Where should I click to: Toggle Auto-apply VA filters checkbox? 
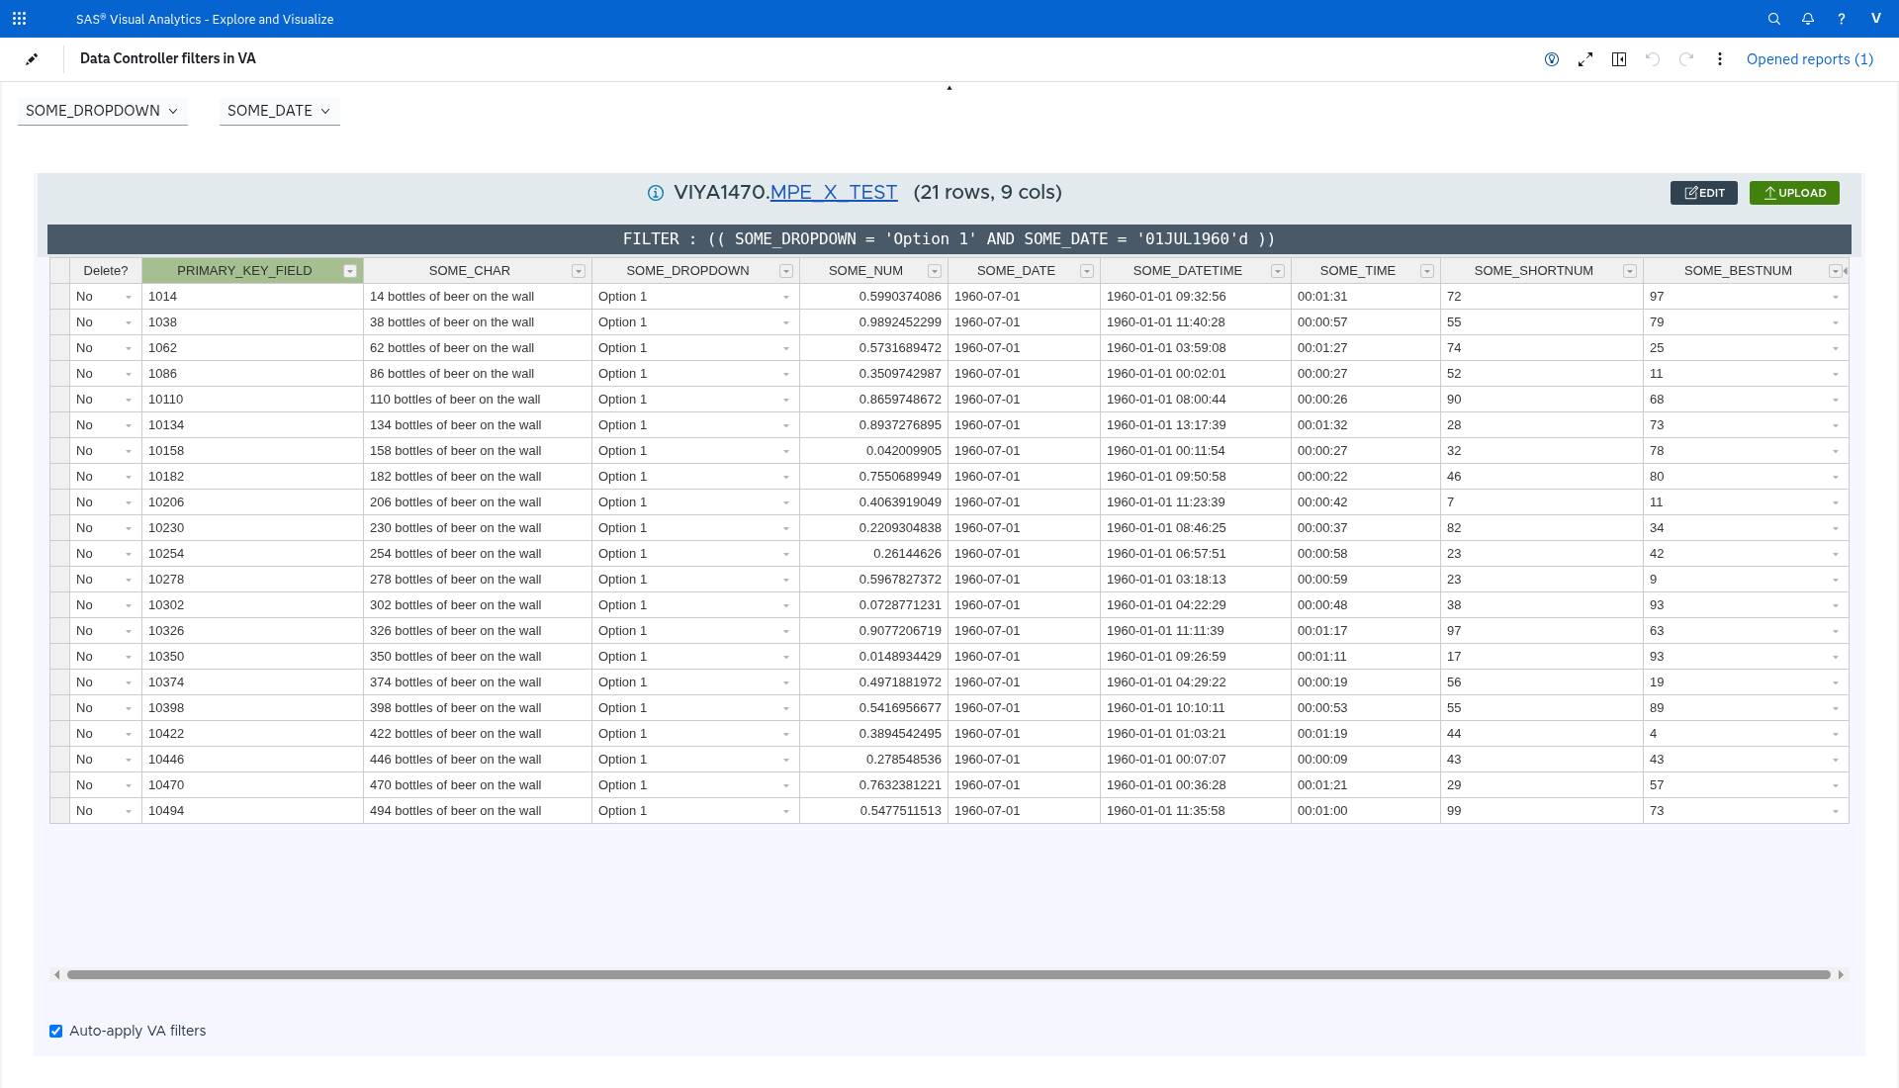click(x=56, y=1031)
